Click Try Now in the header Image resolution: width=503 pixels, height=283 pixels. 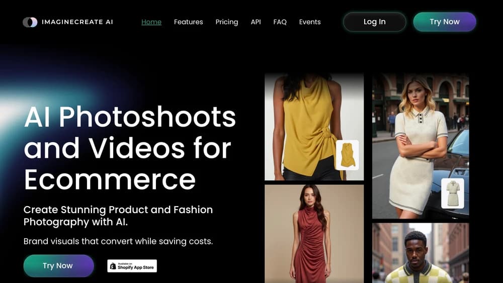coord(445,22)
